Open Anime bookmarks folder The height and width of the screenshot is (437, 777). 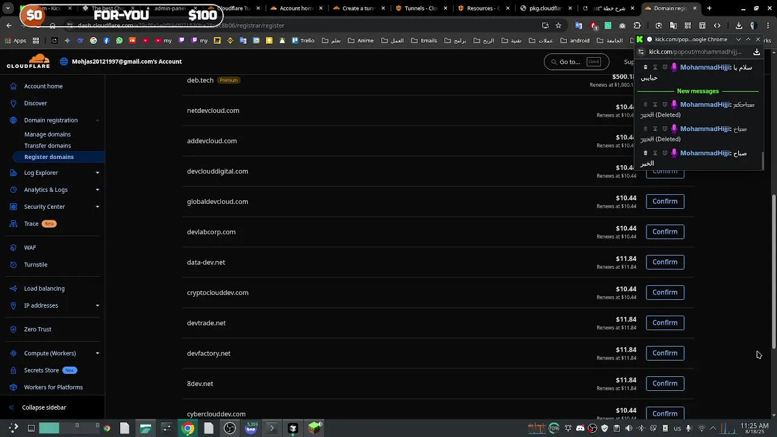(x=361, y=41)
